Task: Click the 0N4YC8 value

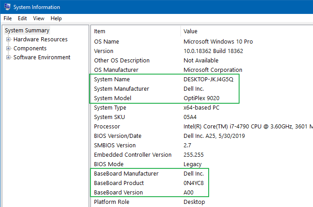Action: 193,183
